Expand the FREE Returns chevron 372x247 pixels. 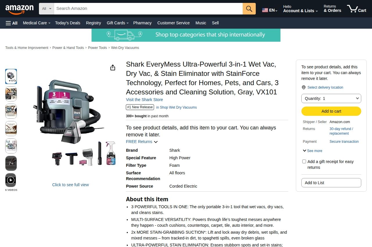156,142
